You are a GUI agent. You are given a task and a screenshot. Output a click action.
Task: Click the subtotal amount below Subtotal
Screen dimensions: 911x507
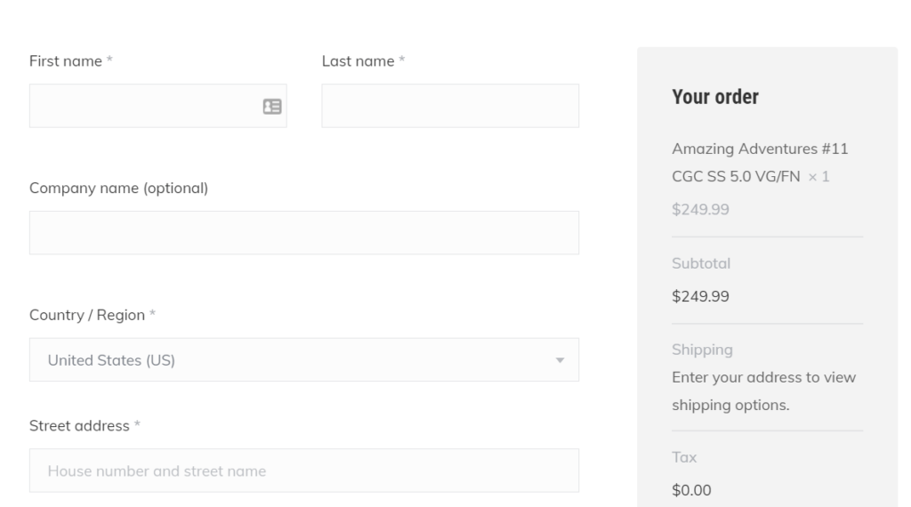coord(700,296)
